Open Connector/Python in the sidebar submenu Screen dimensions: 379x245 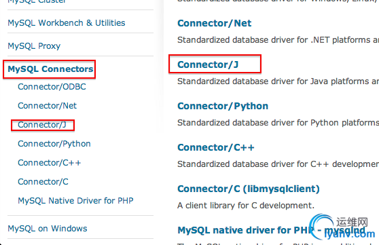(x=54, y=144)
